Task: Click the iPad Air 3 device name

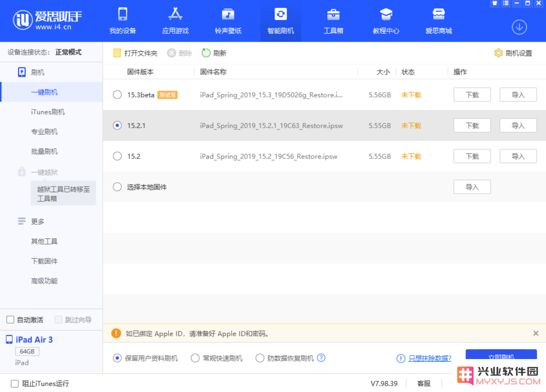Action: point(34,340)
